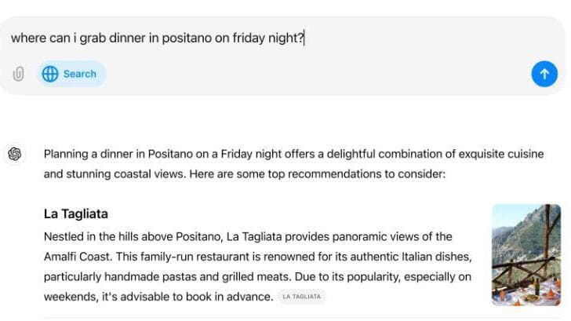The width and height of the screenshot is (571, 321).
Task: Click the globe icon in Search pill
Action: [50, 74]
